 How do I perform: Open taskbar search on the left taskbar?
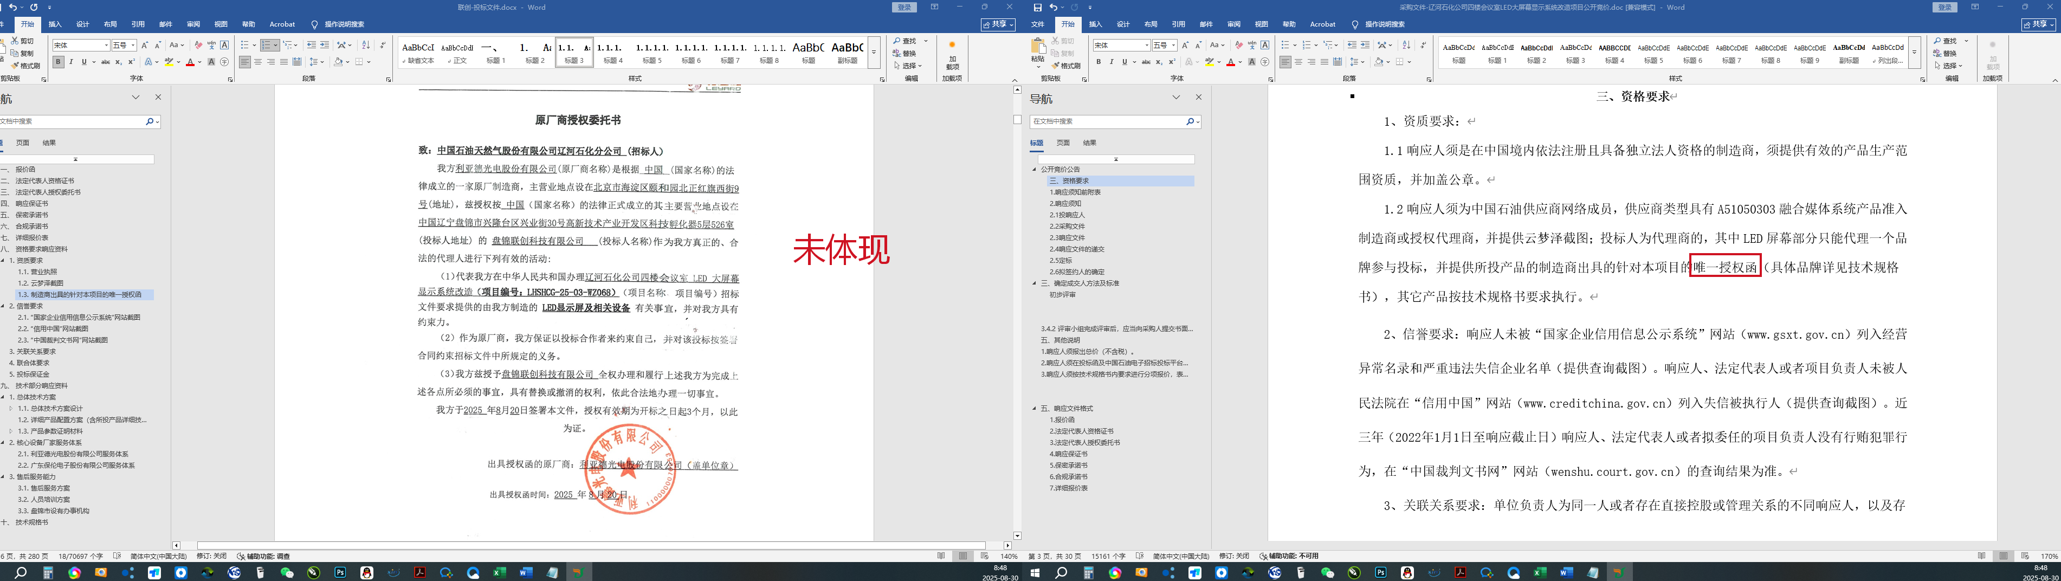click(21, 572)
